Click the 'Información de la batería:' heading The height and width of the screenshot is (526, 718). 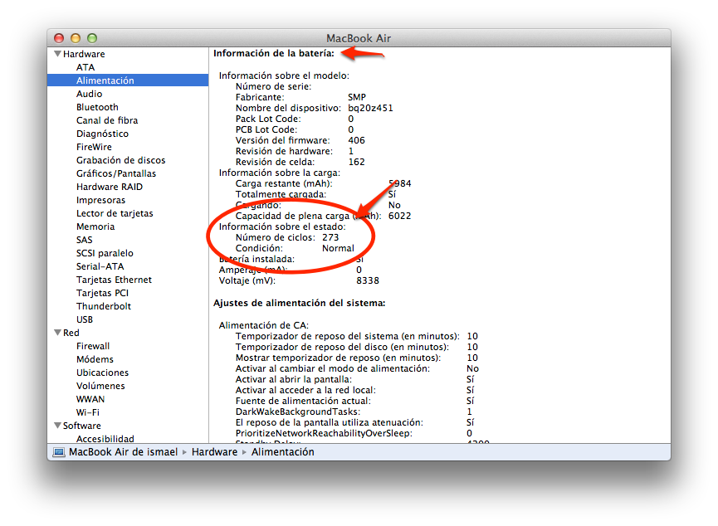(x=274, y=54)
